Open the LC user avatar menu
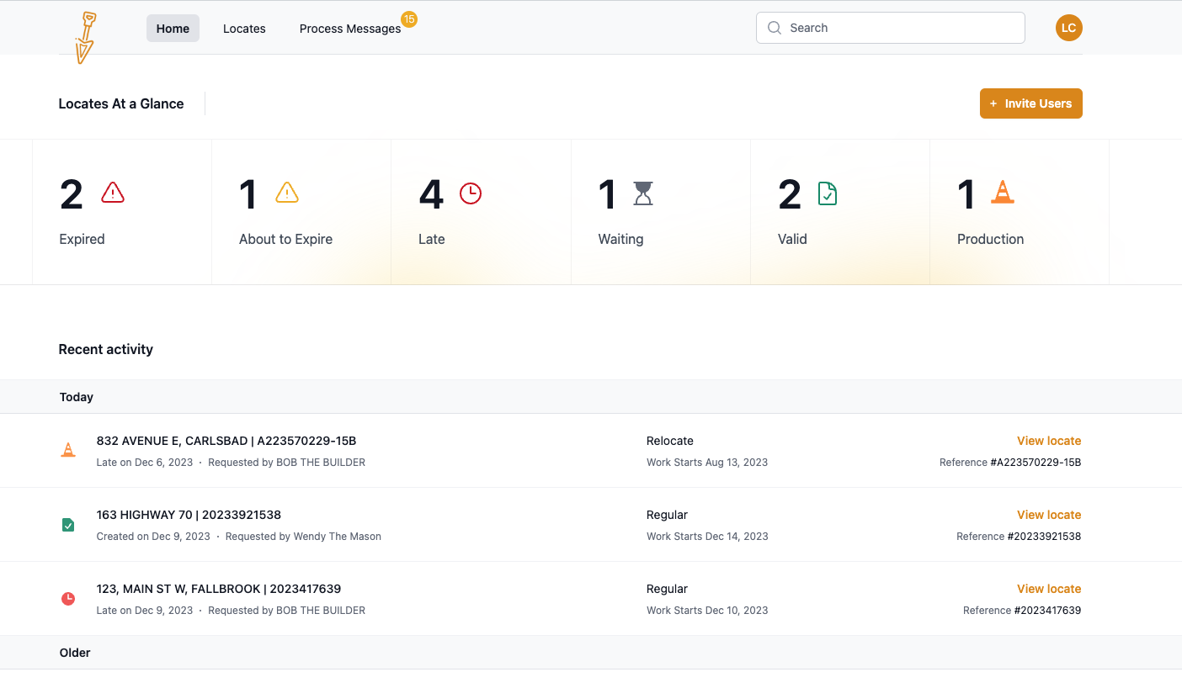This screenshot has height=688, width=1182. [1068, 27]
